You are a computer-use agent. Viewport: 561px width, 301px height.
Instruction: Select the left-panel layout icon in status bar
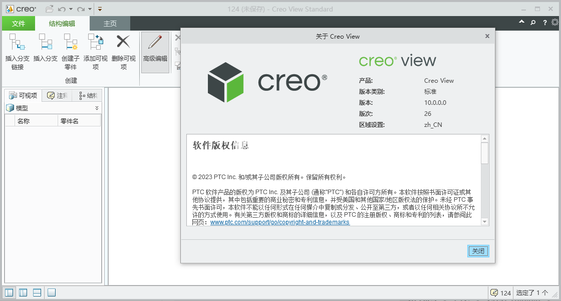tap(9, 293)
